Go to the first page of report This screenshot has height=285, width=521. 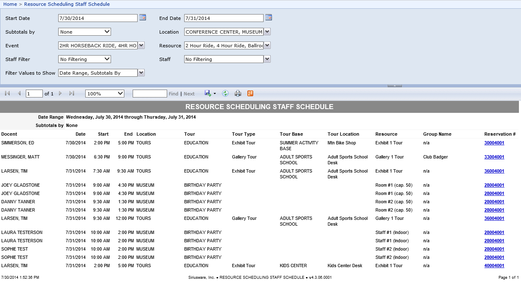tap(7, 93)
